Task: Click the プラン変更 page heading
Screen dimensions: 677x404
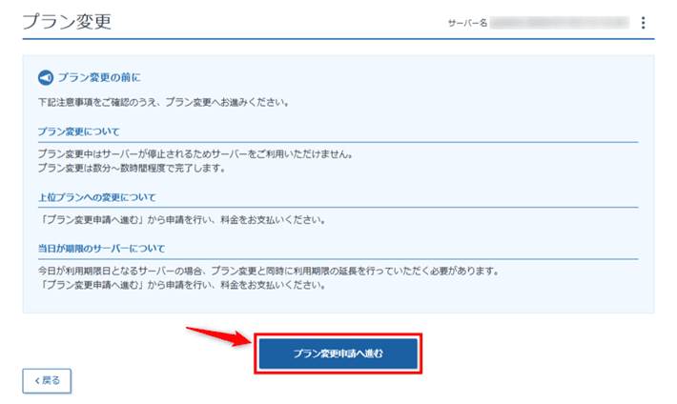Action: pyautogui.click(x=67, y=22)
